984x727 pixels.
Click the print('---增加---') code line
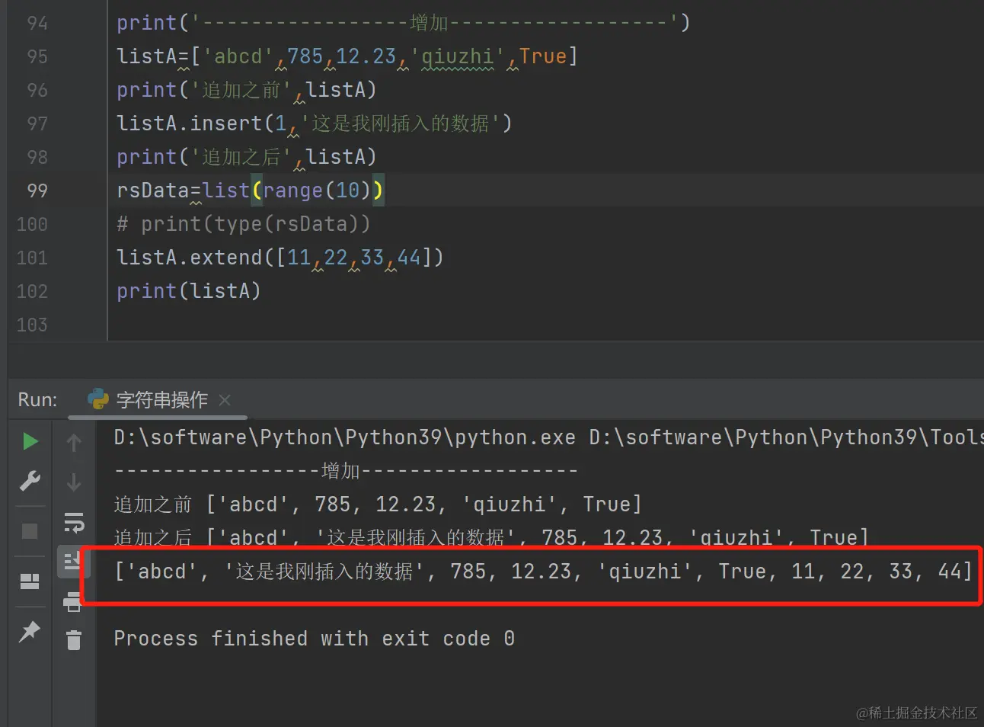coord(403,23)
